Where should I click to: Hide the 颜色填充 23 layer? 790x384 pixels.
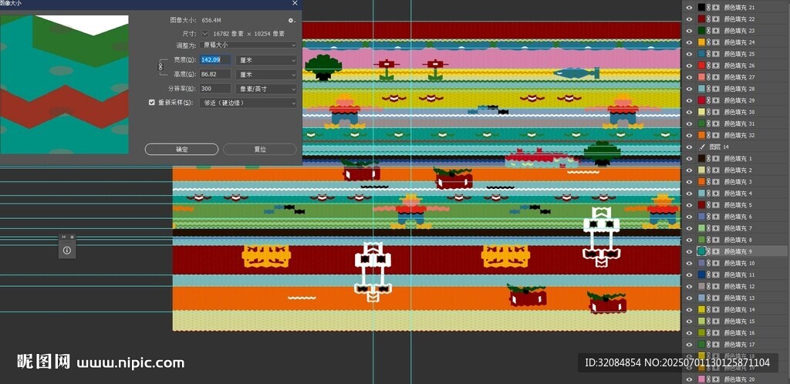click(x=689, y=31)
